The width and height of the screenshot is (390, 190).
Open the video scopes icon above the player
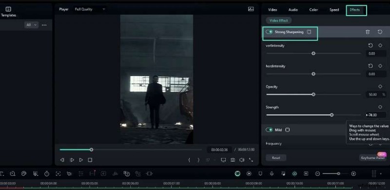pos(251,9)
